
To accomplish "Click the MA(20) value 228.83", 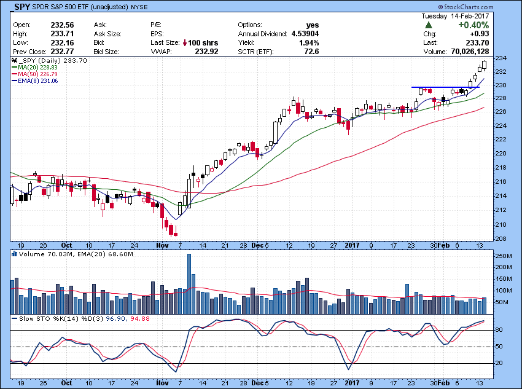I will (49, 67).
